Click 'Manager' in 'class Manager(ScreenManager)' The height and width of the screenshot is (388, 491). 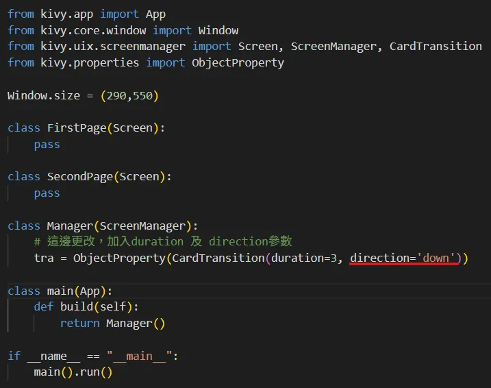[x=70, y=226]
